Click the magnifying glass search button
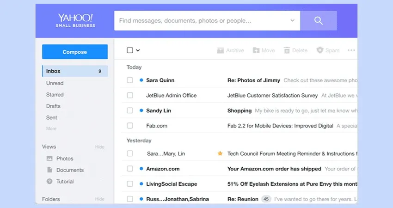The height and width of the screenshot is (208, 393). 318,20
